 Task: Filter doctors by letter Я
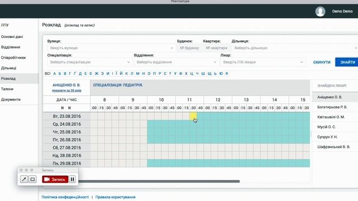227,74
